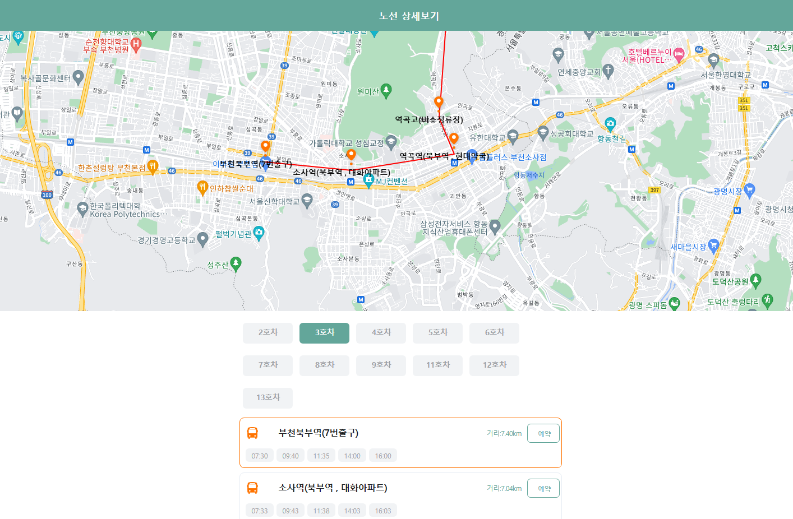The height and width of the screenshot is (519, 793).
Task: Click the 도덕산공원 green park pin
Action: pyautogui.click(x=756, y=281)
